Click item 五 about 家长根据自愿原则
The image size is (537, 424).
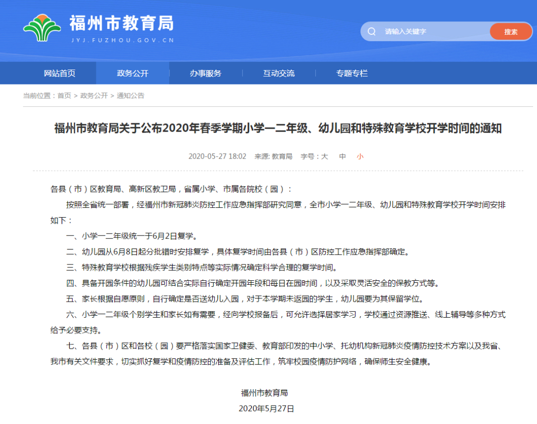pos(245,299)
